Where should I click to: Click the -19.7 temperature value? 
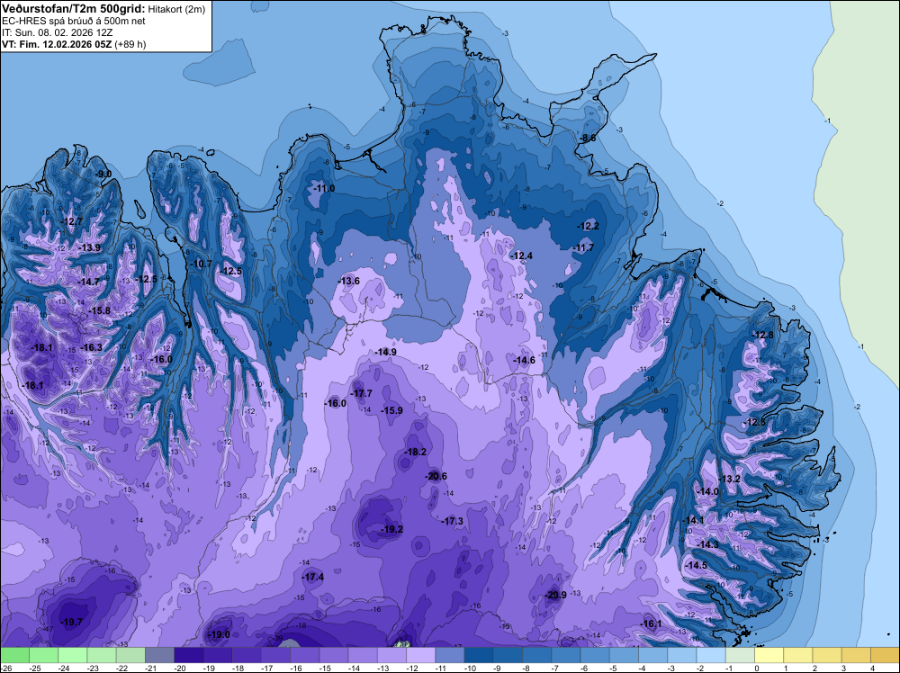pyautogui.click(x=72, y=622)
